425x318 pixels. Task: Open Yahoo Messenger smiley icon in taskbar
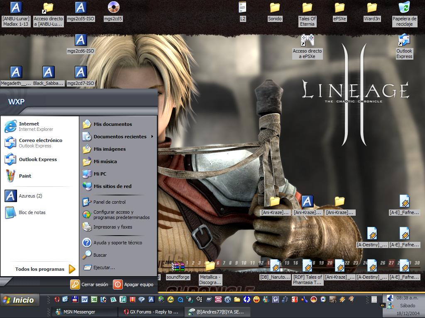256,299
